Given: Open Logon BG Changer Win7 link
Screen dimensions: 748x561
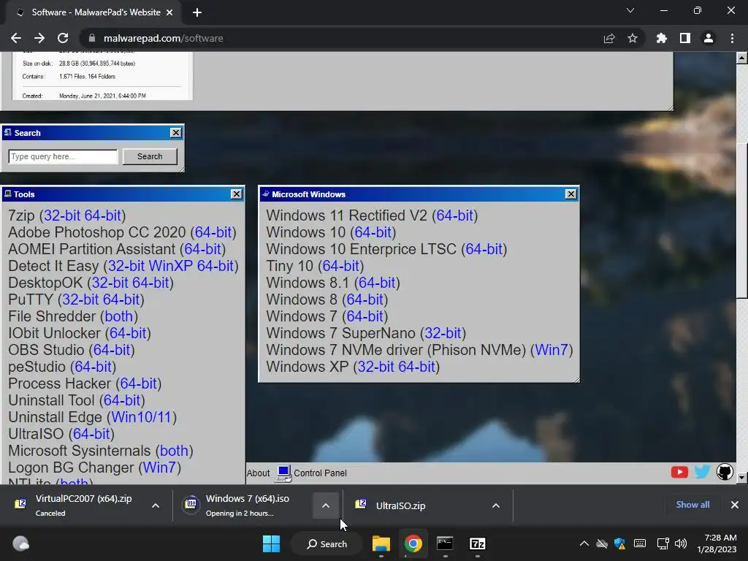Looking at the screenshot, I should (159, 467).
